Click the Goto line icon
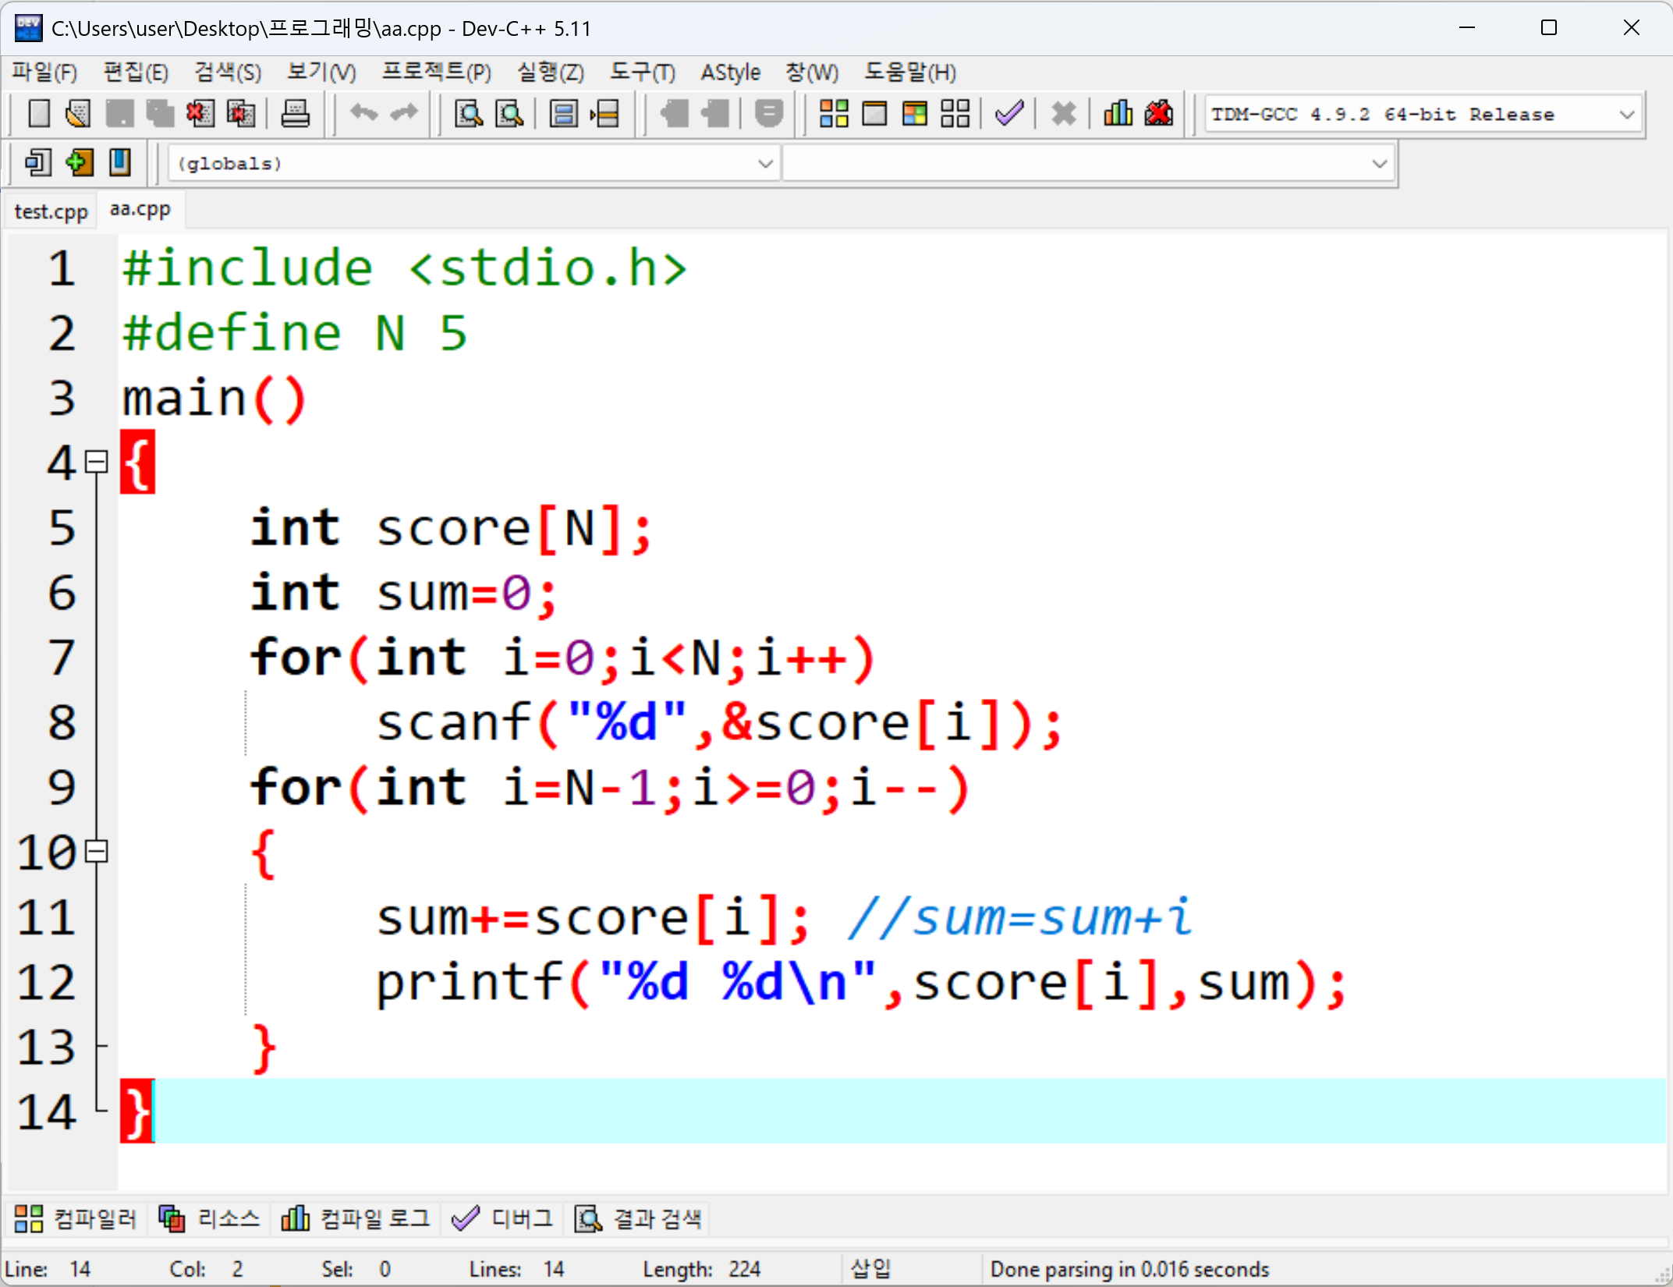1673x1287 pixels. (x=604, y=114)
